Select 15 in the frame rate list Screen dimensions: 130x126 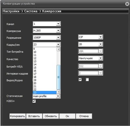[45, 68]
